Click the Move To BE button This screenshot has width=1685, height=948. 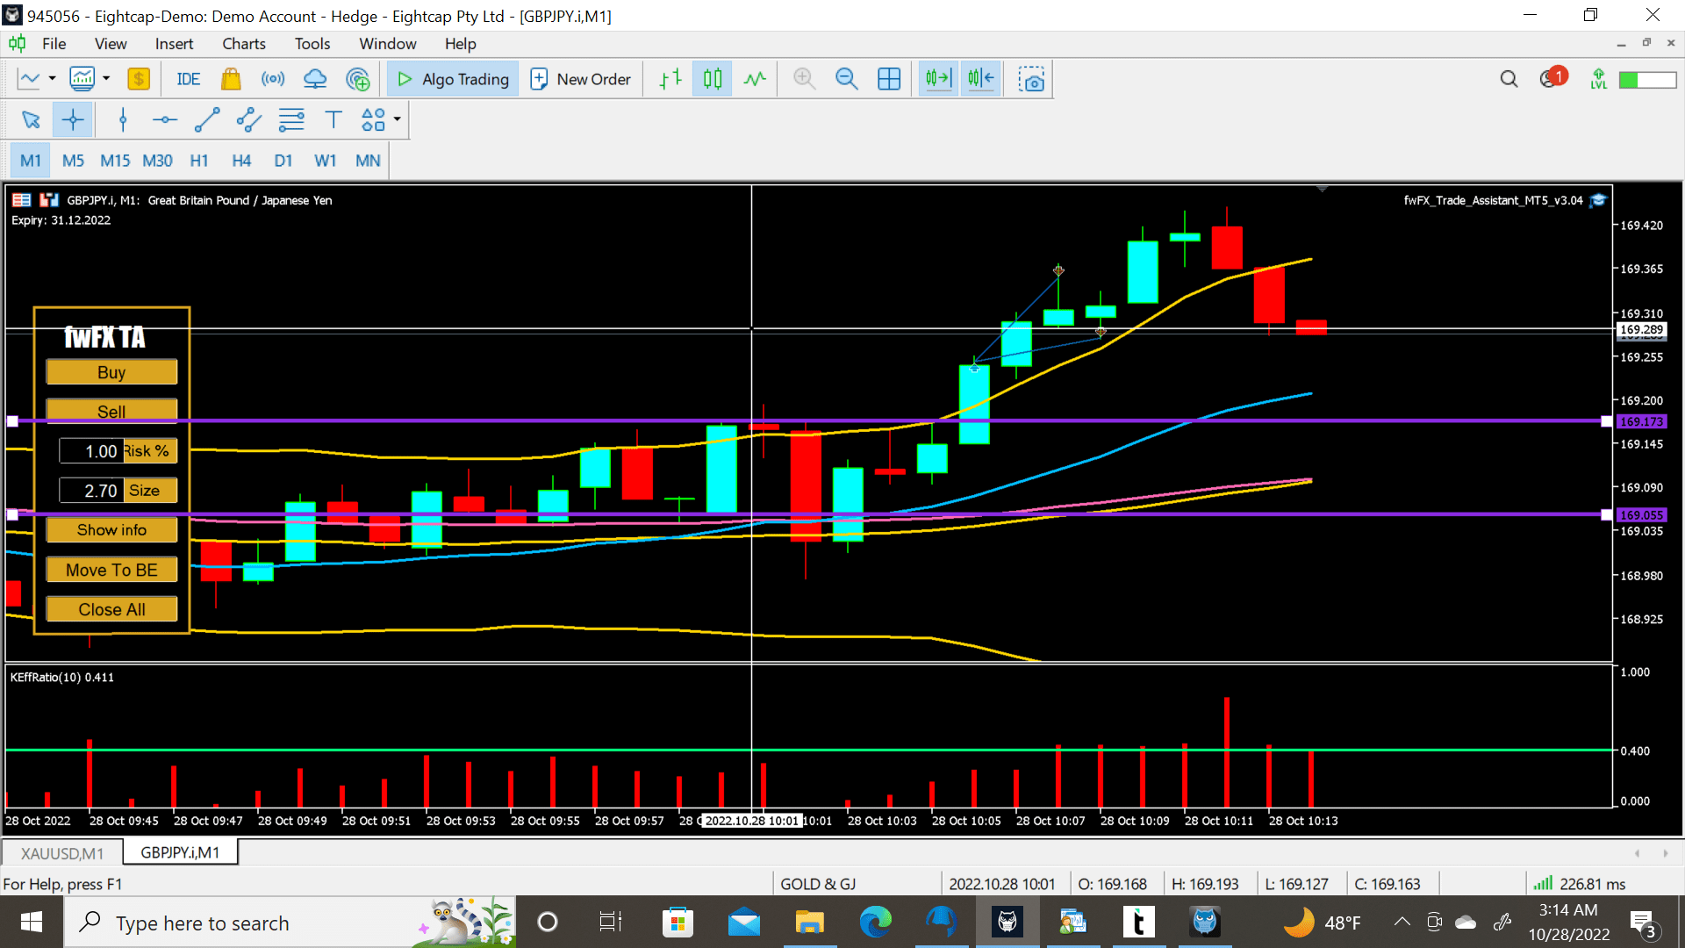pos(111,570)
